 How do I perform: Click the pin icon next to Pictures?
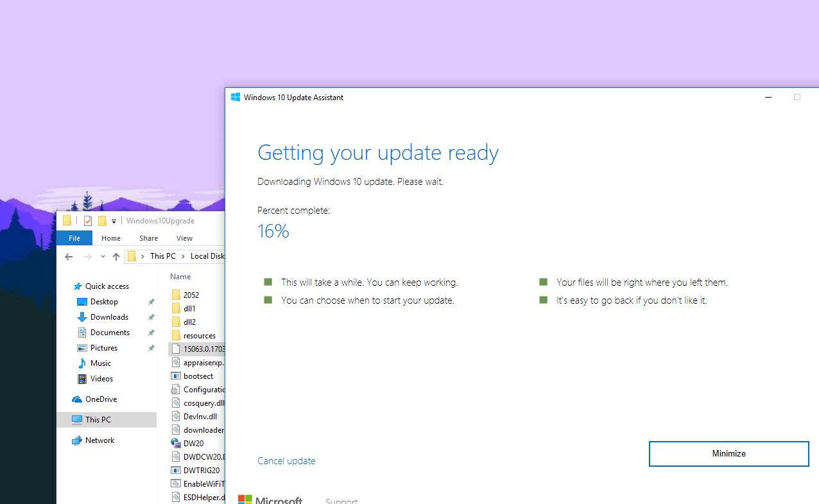coord(151,348)
